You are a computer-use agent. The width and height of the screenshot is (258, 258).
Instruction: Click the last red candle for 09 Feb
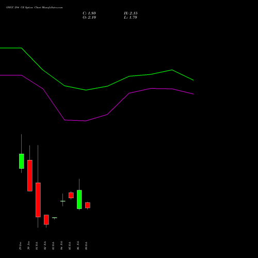pos(88,205)
